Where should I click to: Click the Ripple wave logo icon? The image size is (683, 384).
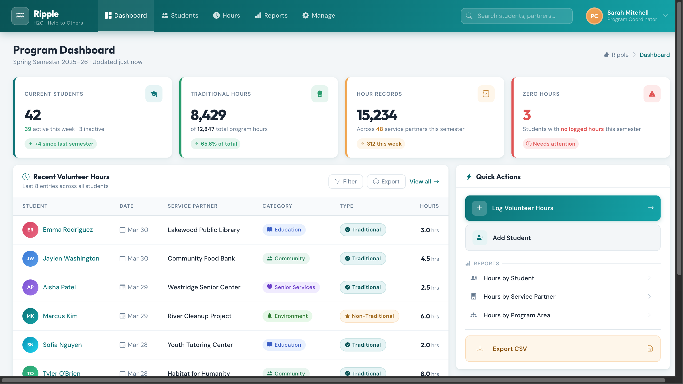pos(20,16)
